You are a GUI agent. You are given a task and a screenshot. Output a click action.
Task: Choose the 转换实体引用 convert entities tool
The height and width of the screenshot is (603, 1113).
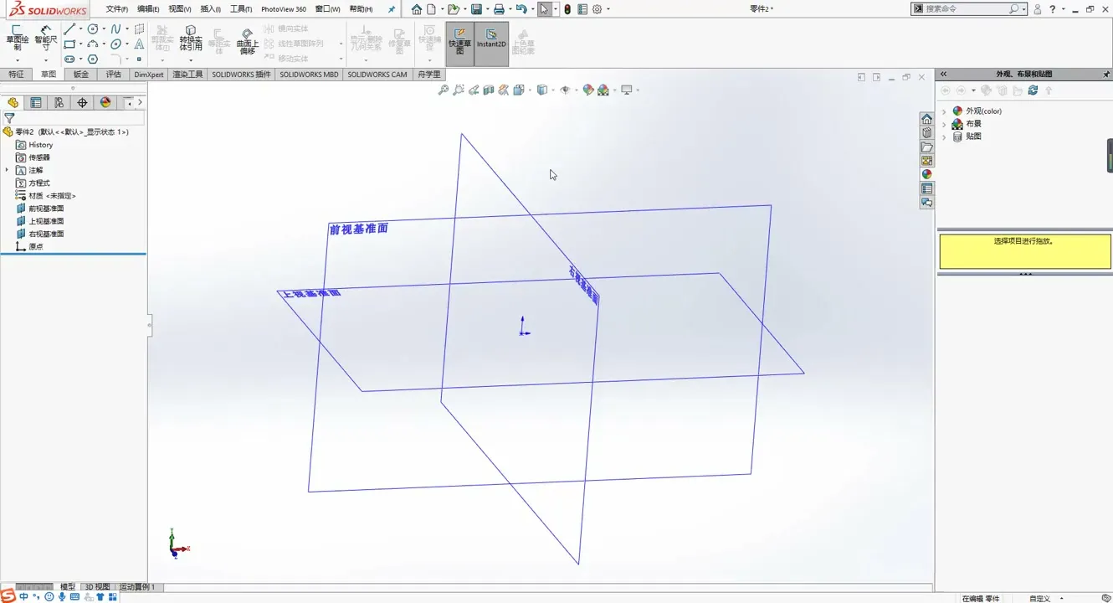pyautogui.click(x=191, y=38)
